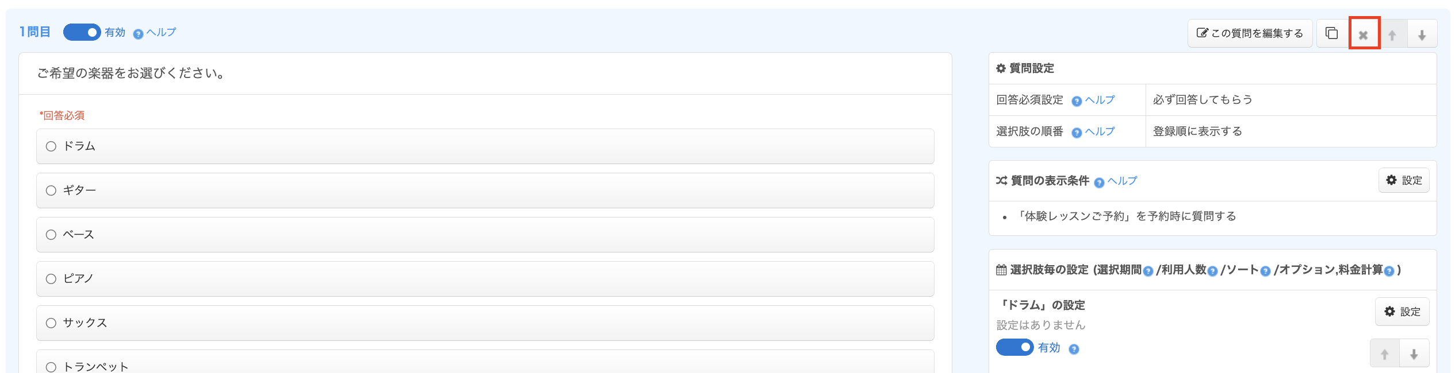Select the ドラム radio option
Image resolution: width=1455 pixels, height=373 pixels.
tap(51, 146)
